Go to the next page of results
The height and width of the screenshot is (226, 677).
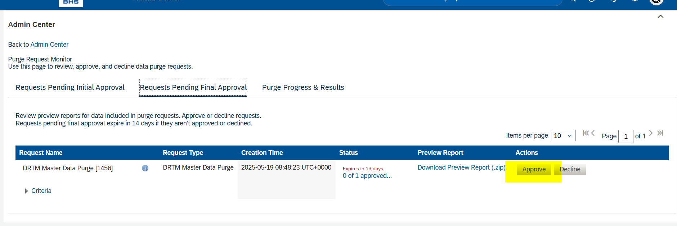pyautogui.click(x=651, y=133)
